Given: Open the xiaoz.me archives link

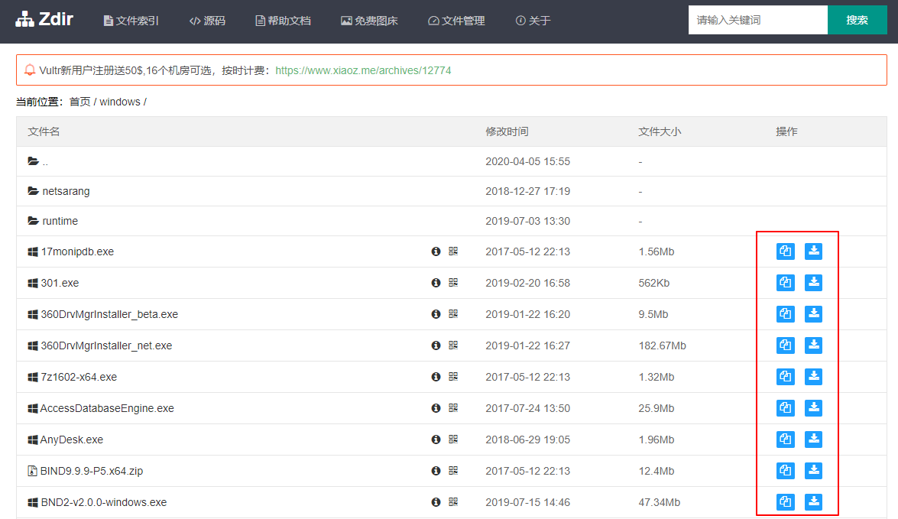Looking at the screenshot, I should [x=363, y=70].
